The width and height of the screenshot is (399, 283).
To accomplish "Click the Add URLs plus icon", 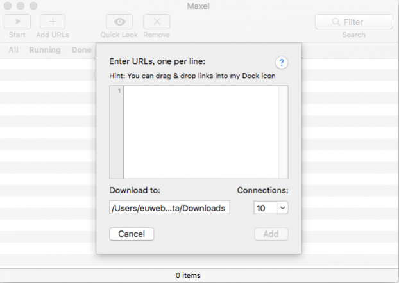I will (53, 22).
